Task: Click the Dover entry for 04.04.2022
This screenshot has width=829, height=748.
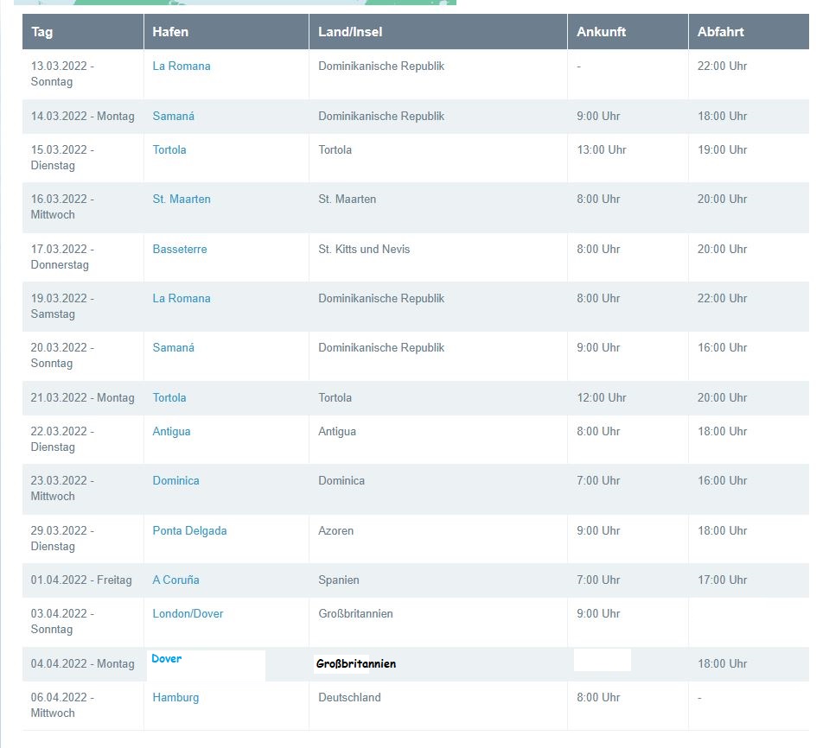Action: coord(167,659)
